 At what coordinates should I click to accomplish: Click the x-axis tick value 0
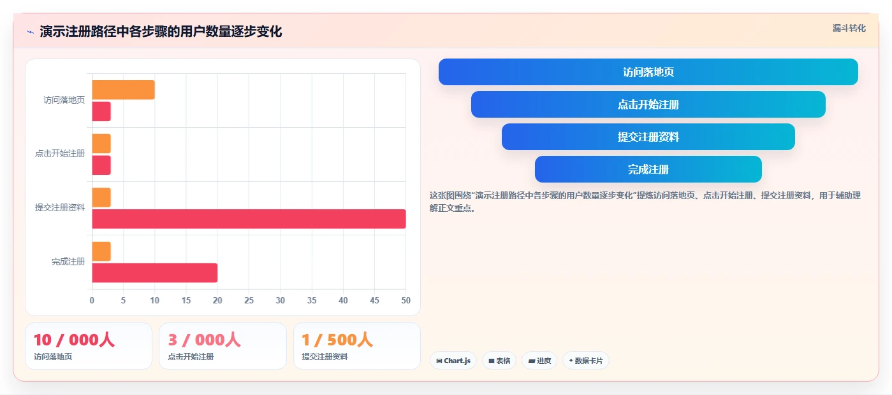(x=92, y=300)
